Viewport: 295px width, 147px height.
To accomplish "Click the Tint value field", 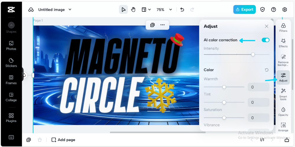I will [x=258, y=102].
